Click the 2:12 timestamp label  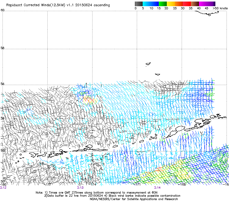(x=3, y=188)
